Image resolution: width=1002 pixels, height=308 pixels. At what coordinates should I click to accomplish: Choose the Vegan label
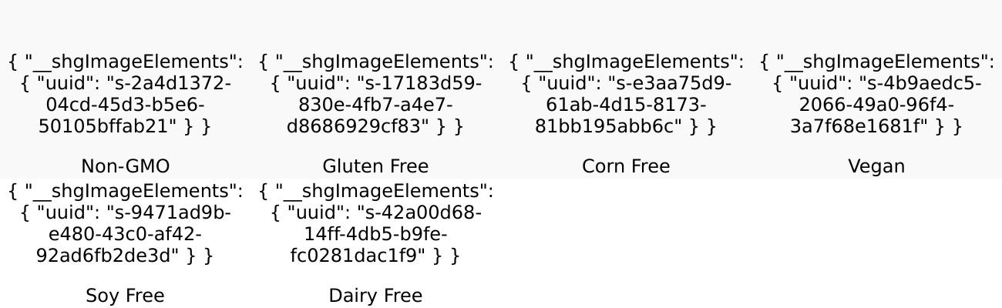pos(876,166)
